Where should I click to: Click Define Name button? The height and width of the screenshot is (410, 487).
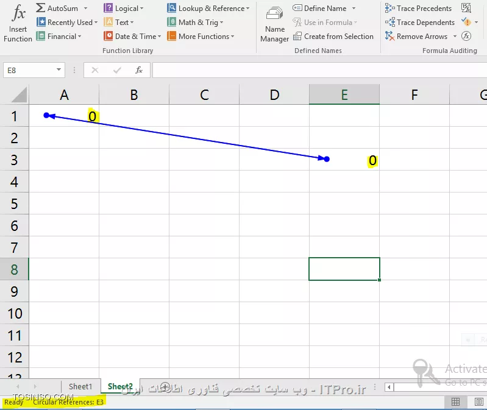pyautogui.click(x=319, y=9)
